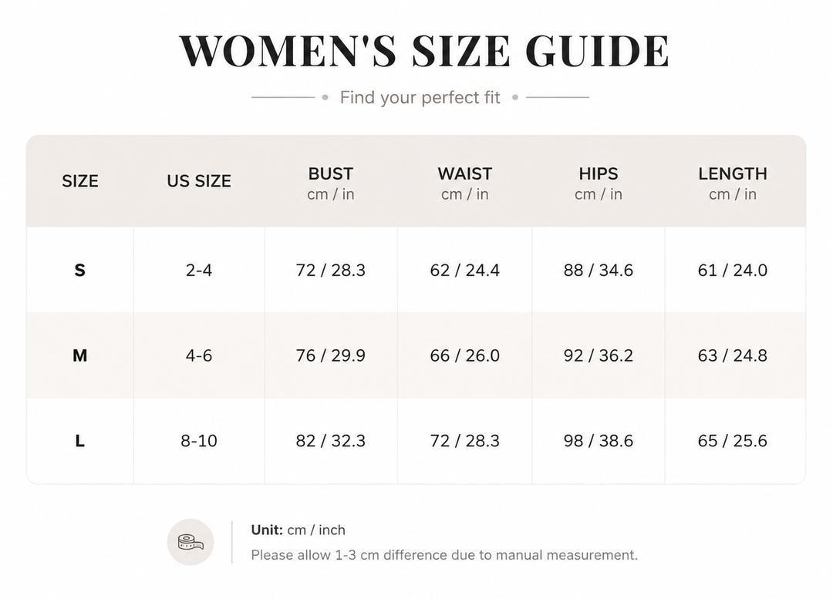
Task: Click the 'Unit: cm / inch' label
Action: 298,530
